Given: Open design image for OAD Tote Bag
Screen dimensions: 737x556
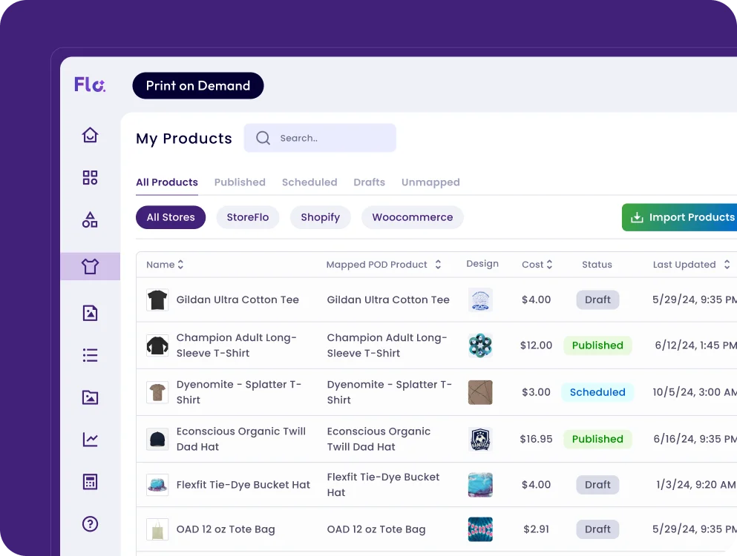Looking at the screenshot, I should 480,529.
